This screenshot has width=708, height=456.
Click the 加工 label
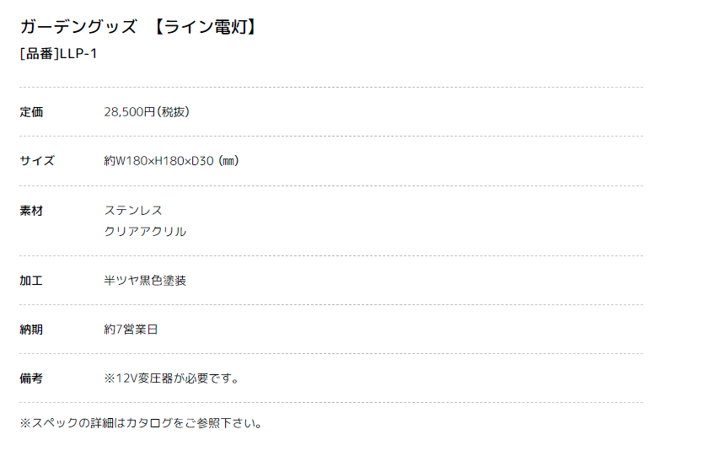point(31,281)
